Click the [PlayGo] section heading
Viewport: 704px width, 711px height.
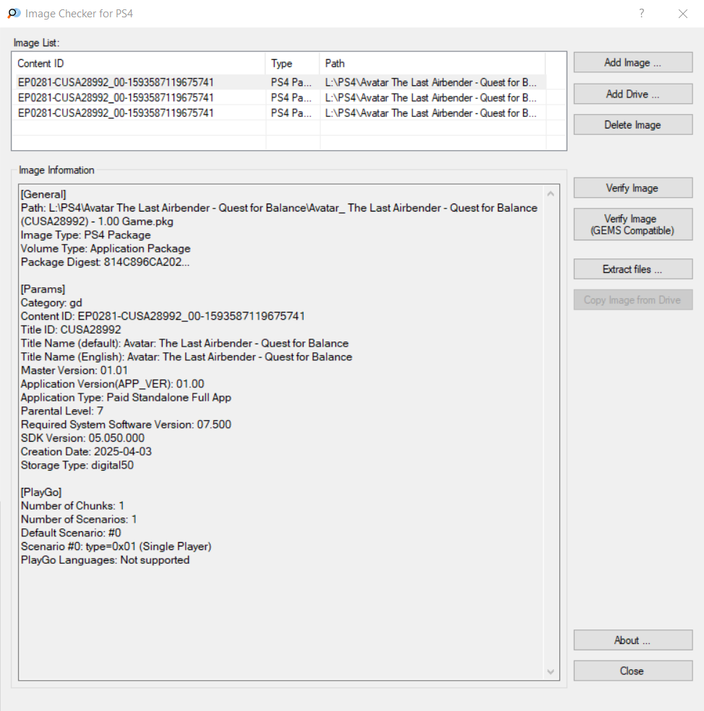point(41,492)
